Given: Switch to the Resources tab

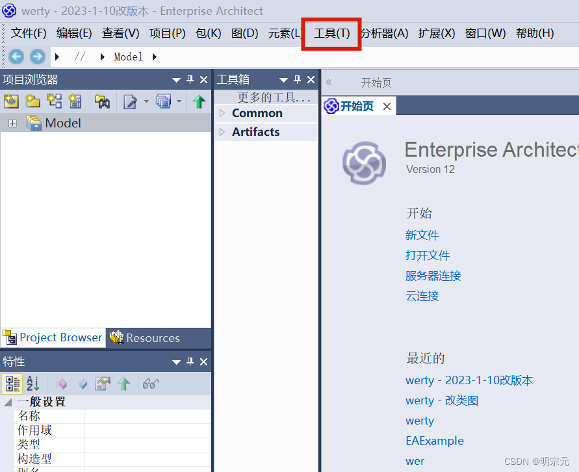Looking at the screenshot, I should point(145,337).
